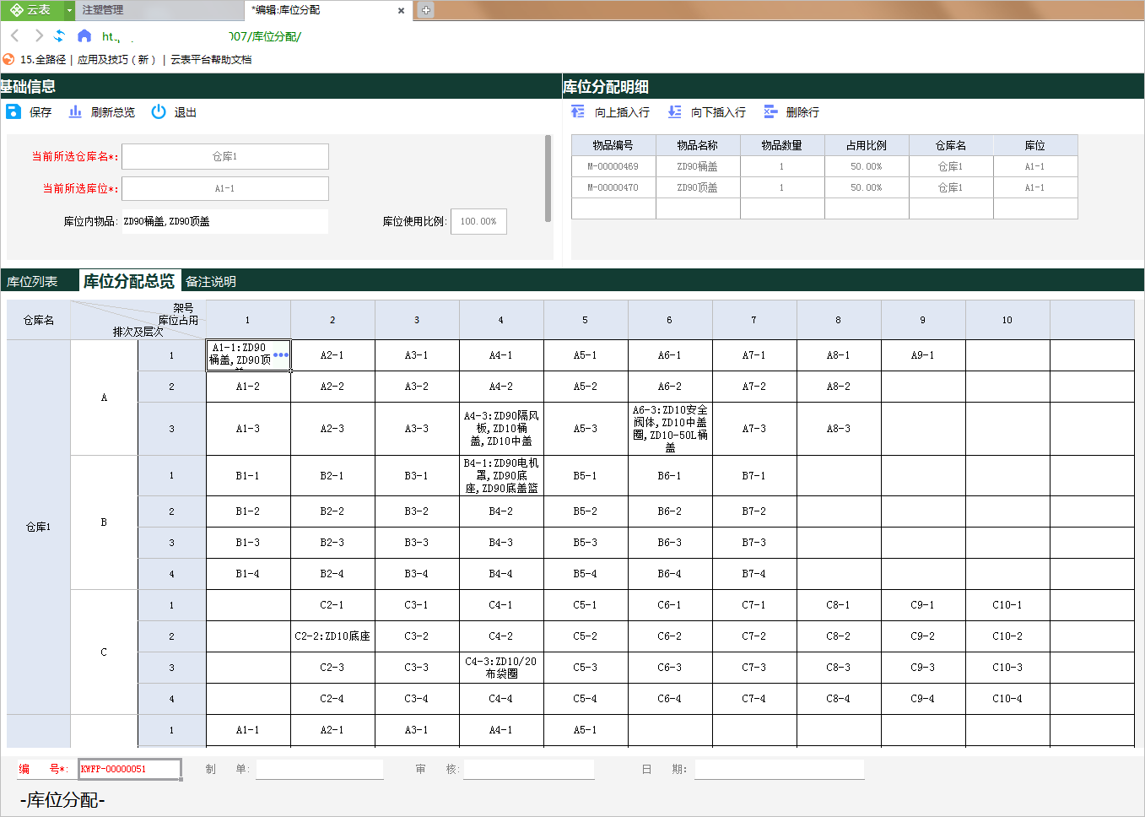Click the blue reload arrows icon
The width and height of the screenshot is (1145, 817).
point(59,35)
